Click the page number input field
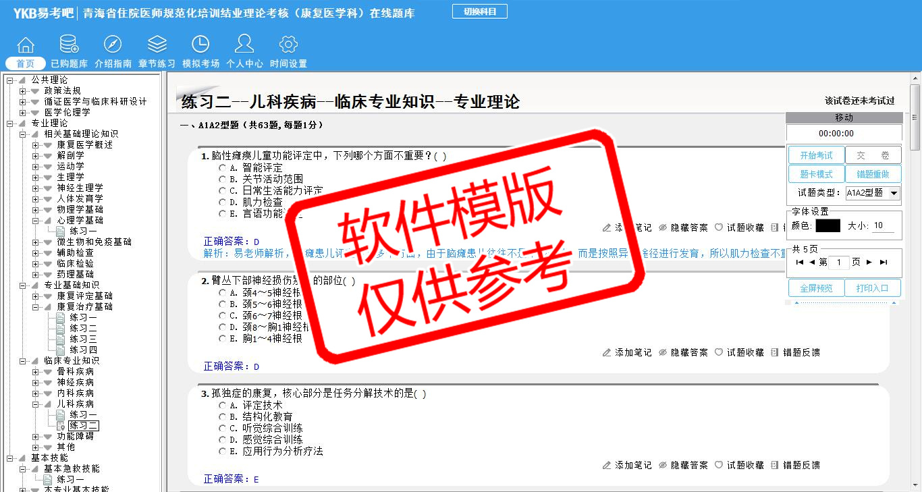Screen dimensions: 922x492 tap(838, 262)
